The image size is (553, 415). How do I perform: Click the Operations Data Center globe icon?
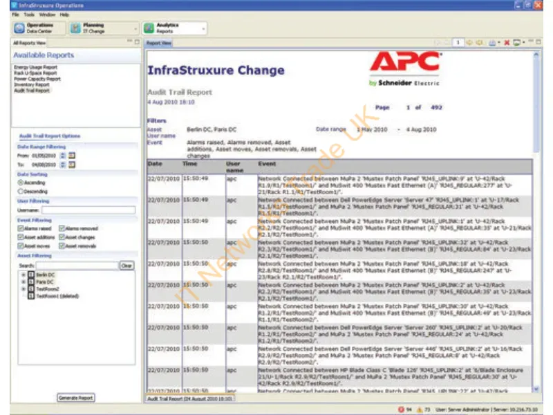(19, 28)
